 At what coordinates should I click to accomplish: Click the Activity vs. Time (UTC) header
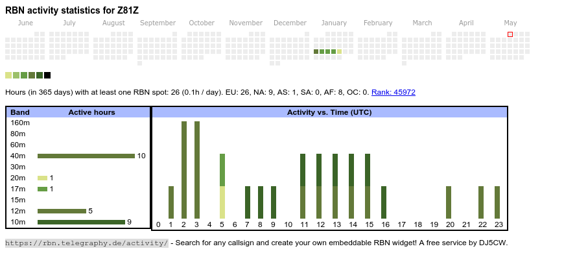(x=329, y=112)
